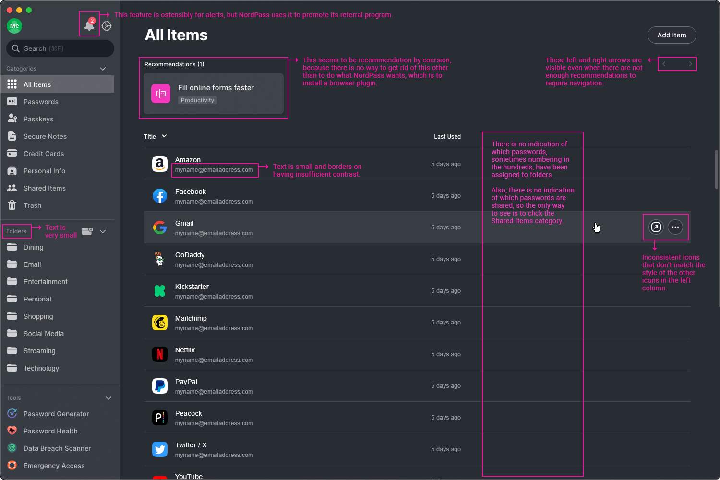720x480 pixels.
Task: Click the Password Generator tool icon
Action: click(x=12, y=414)
